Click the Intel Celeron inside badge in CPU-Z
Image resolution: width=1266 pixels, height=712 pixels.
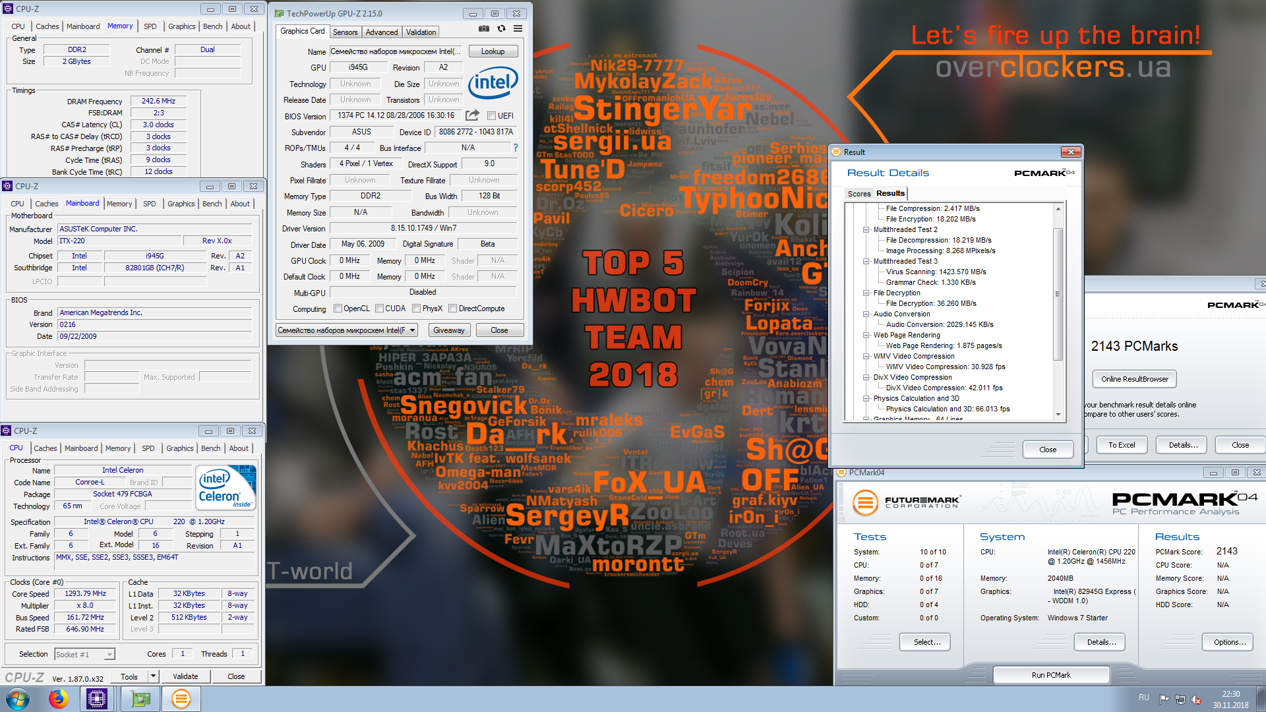226,488
